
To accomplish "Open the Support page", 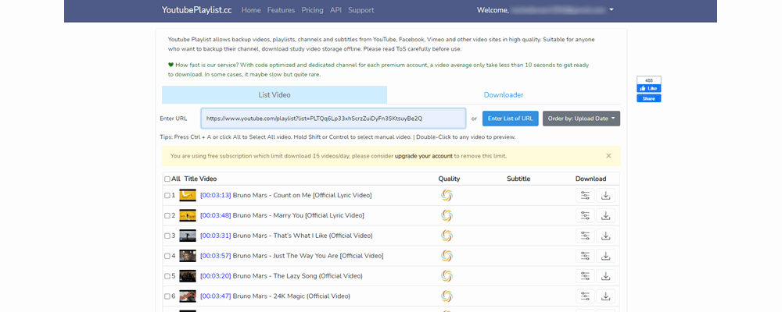I will [x=361, y=10].
